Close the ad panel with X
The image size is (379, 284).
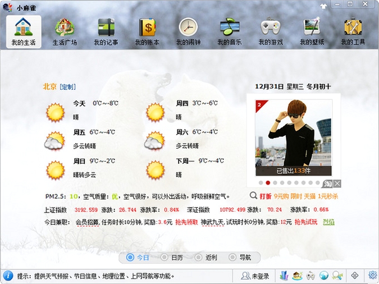337,184
